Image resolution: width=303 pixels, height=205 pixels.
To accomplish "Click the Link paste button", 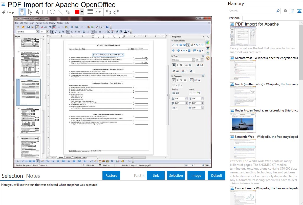I will coord(156,175).
